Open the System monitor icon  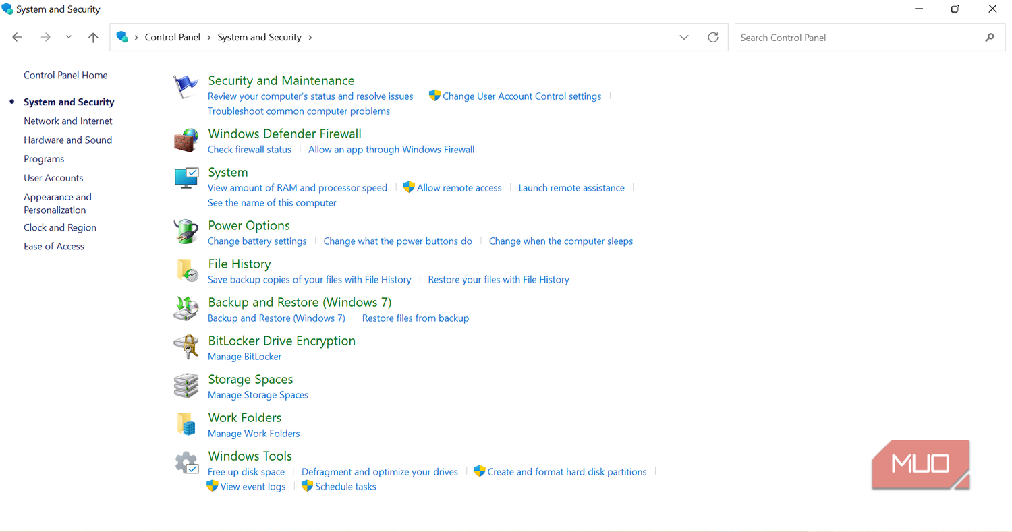186,179
